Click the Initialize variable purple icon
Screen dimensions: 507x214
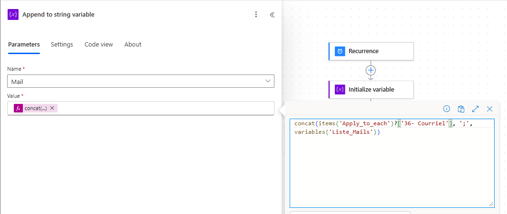tap(340, 89)
